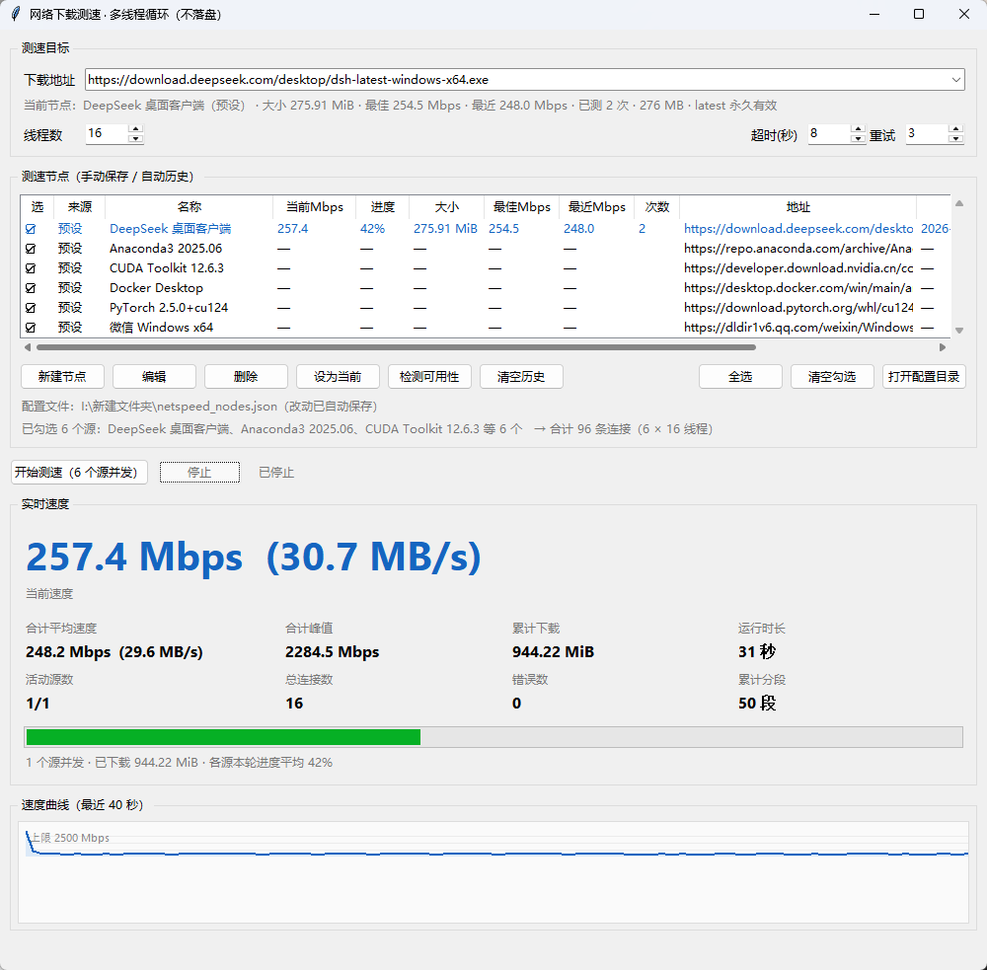Select the Anaconda3 2025.06 row name
This screenshot has width=987, height=970.
(166, 249)
